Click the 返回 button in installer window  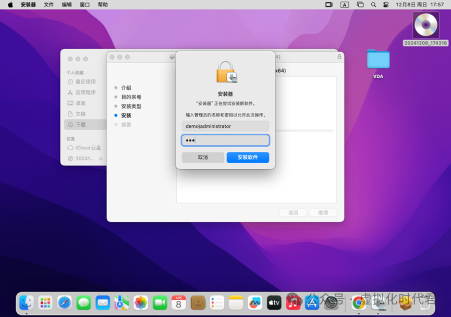pos(293,213)
